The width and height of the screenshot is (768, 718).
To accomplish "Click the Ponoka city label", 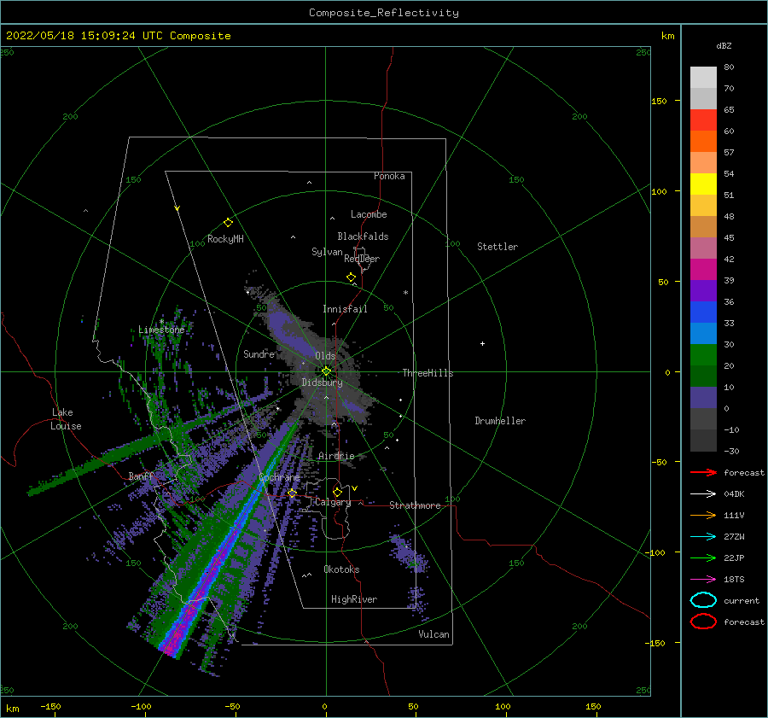I will (x=389, y=176).
